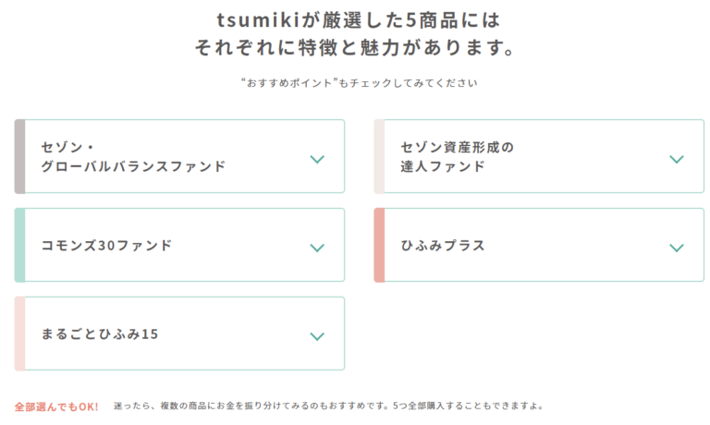Click mint green color bar on コモンズ30ファンド
This screenshot has width=710, height=425.
pos(19,245)
